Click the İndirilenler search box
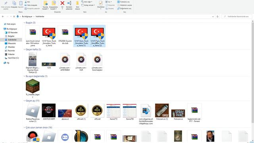The width and height of the screenshot is (254, 143). point(237,17)
